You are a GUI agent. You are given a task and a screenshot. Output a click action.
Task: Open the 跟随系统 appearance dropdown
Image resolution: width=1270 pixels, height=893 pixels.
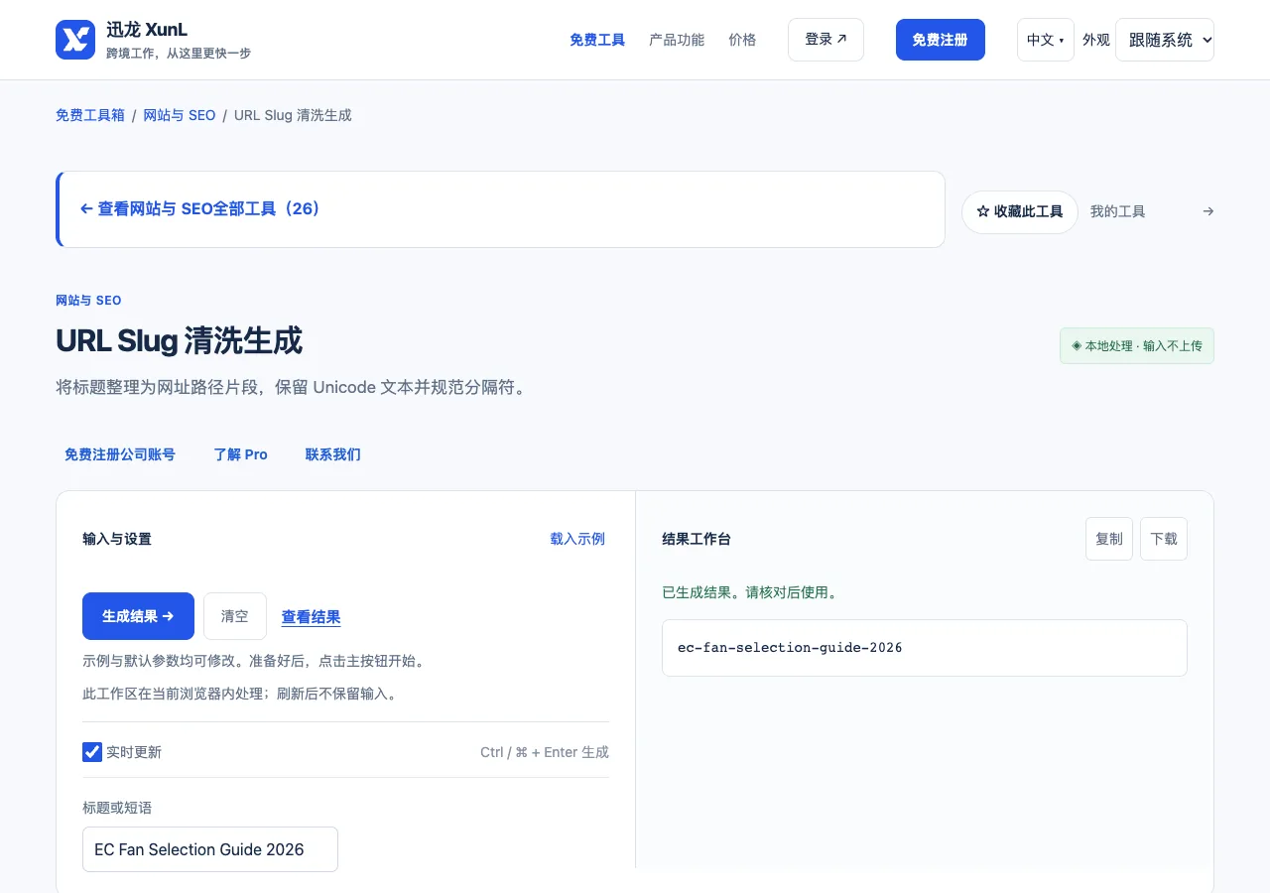pos(1164,40)
